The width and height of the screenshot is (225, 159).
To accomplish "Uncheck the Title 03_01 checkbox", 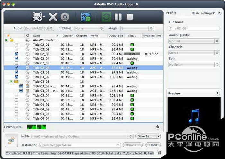I will point(16,72).
